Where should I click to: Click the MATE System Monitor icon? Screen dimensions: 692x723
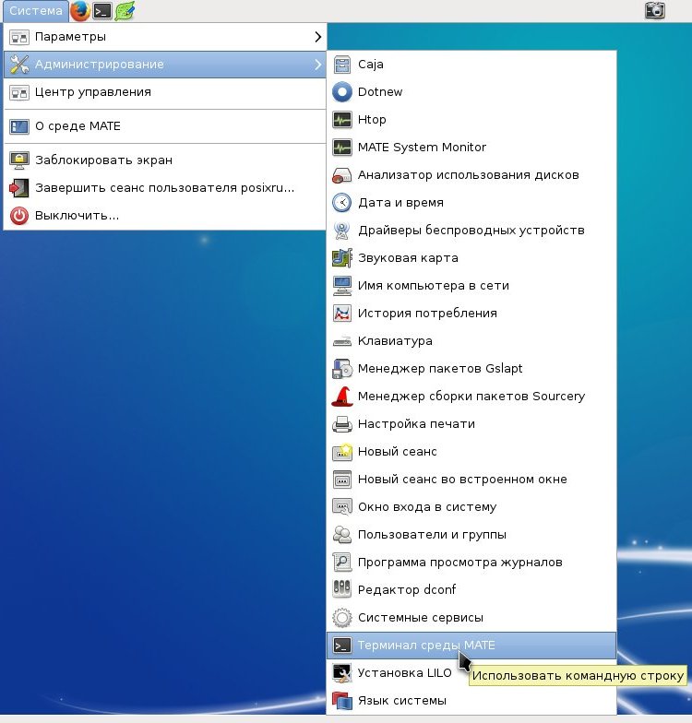click(x=341, y=148)
